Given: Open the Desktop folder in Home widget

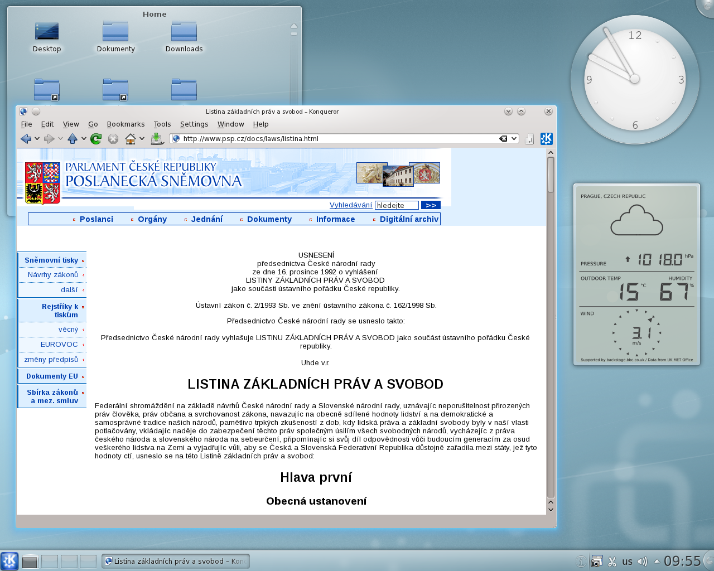Looking at the screenshot, I should (46, 37).
